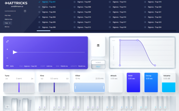Screen dimensions: 179x111
Task: Select the R&B & Pop category
Action: tap(8, 19)
